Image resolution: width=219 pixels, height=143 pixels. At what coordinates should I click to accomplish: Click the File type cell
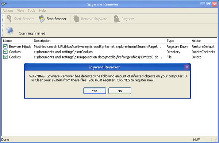coord(169,57)
